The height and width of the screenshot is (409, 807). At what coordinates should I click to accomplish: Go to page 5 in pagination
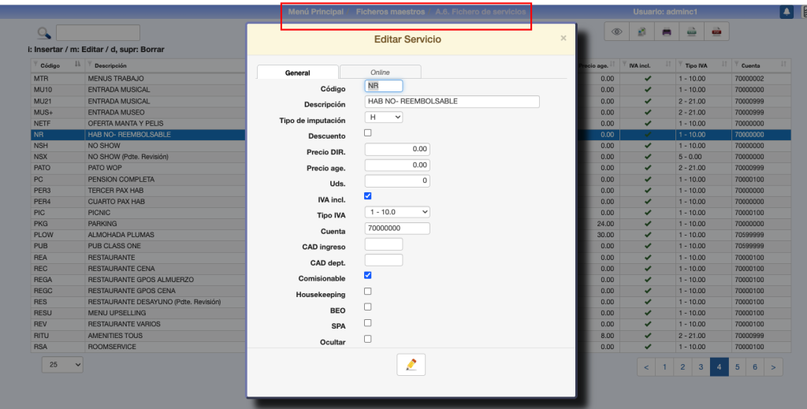[738, 366]
